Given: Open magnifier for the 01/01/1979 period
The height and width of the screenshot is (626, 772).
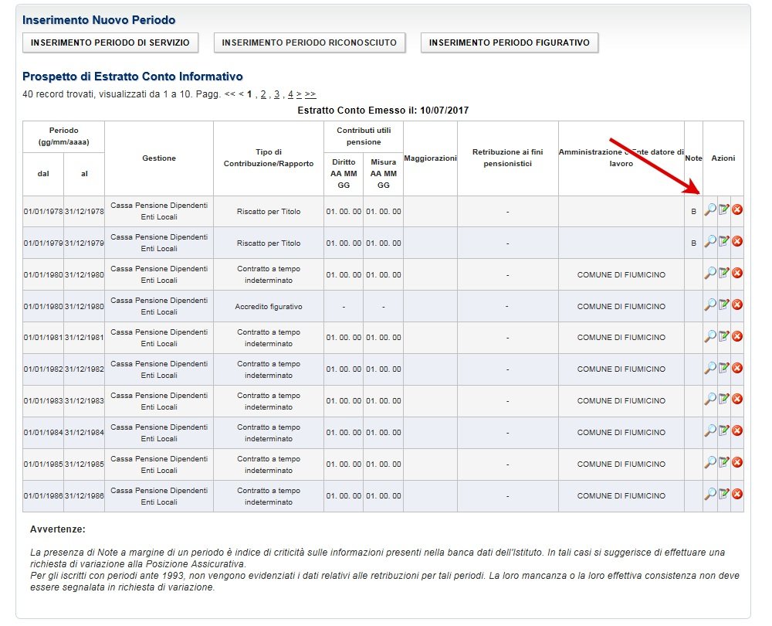Looking at the screenshot, I should coord(710,242).
